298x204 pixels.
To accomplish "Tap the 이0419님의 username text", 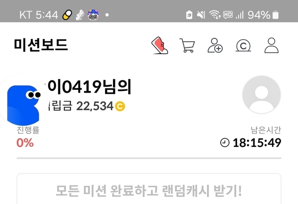I will 89,87.
